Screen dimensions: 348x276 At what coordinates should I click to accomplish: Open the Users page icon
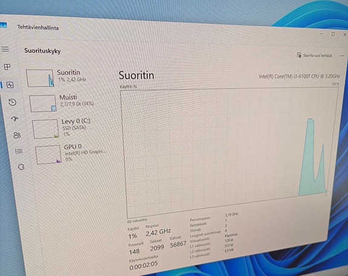[17, 135]
